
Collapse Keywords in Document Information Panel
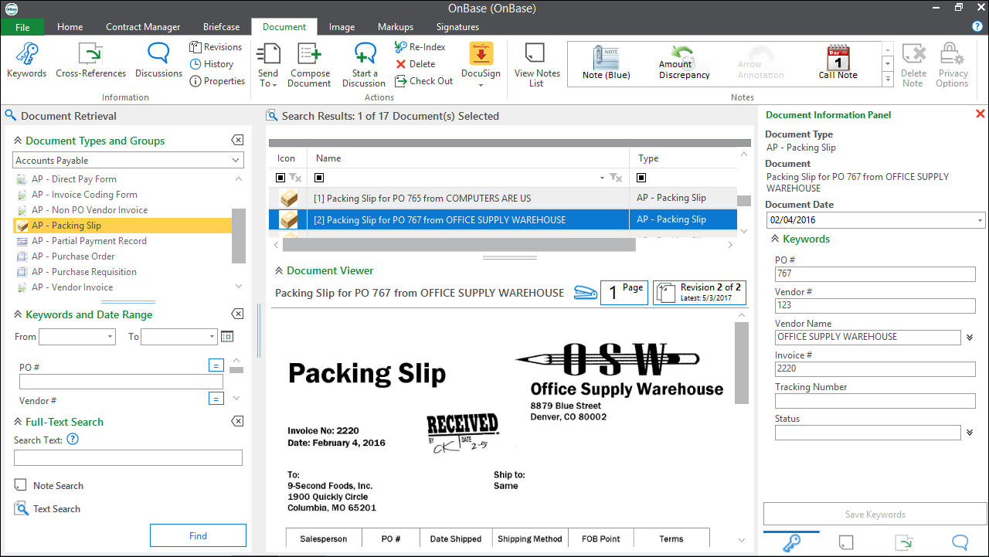point(774,239)
